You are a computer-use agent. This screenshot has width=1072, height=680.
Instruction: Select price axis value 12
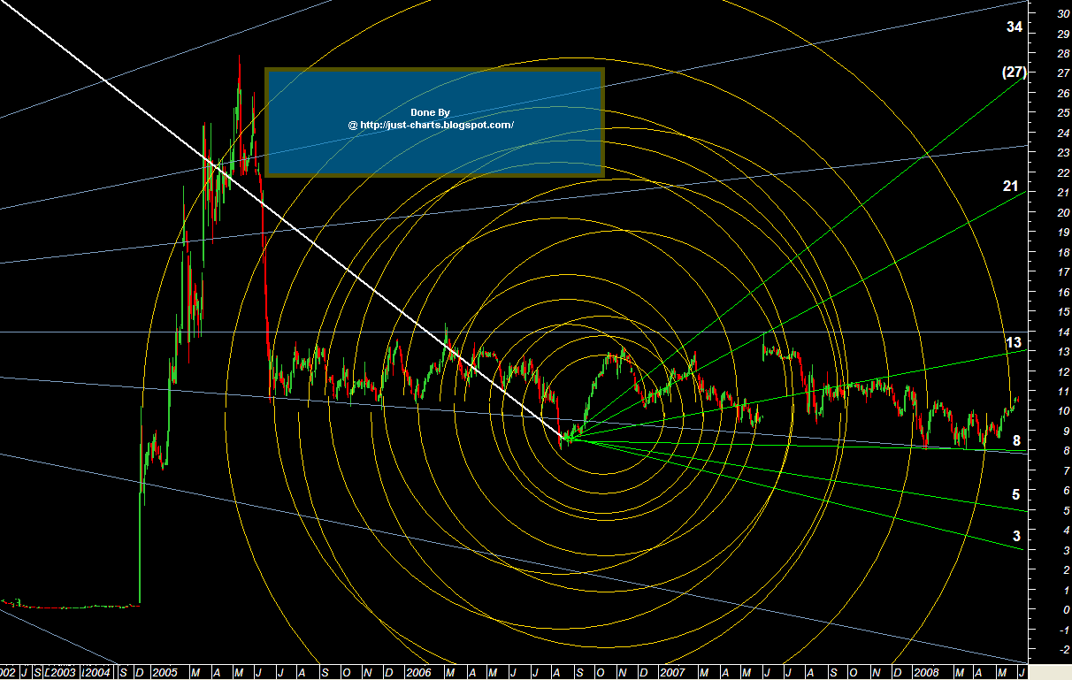[x=1063, y=371]
